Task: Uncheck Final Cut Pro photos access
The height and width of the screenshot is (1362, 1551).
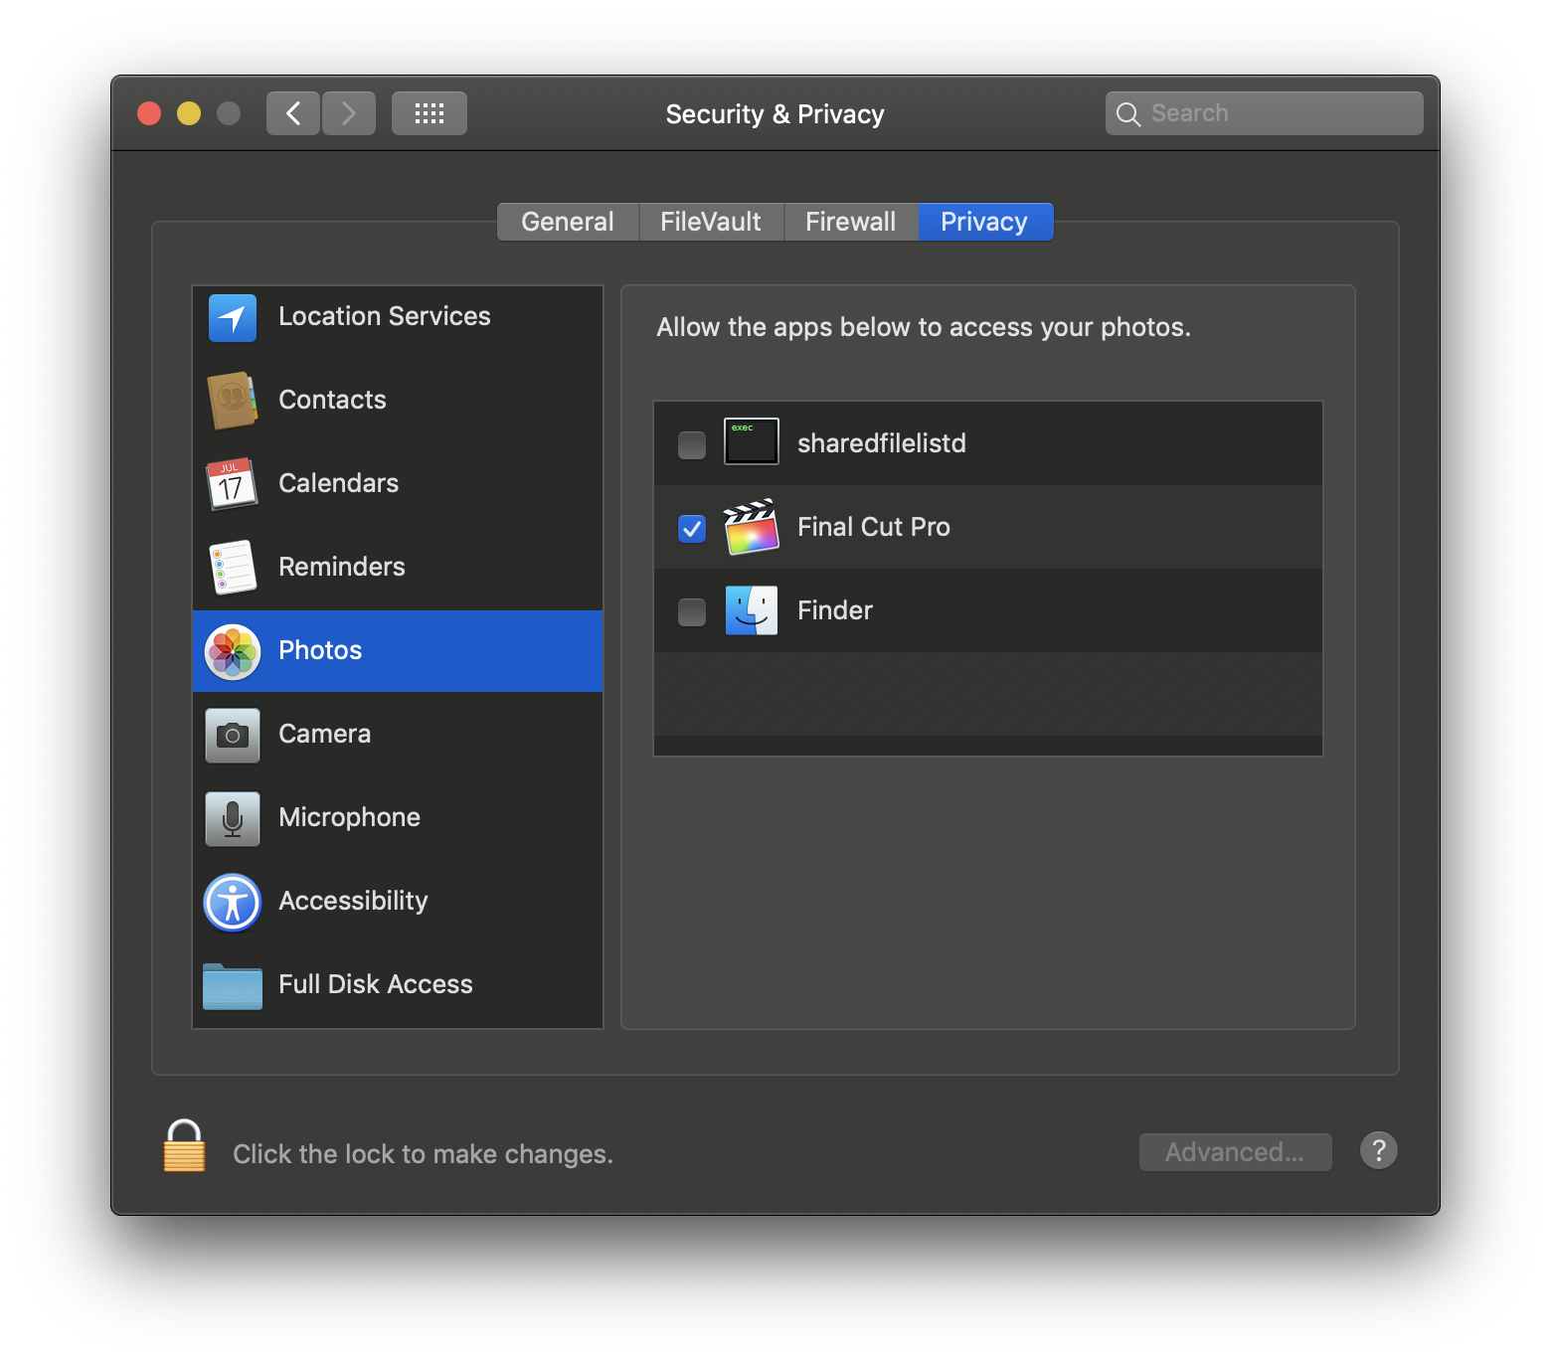Action: click(692, 528)
